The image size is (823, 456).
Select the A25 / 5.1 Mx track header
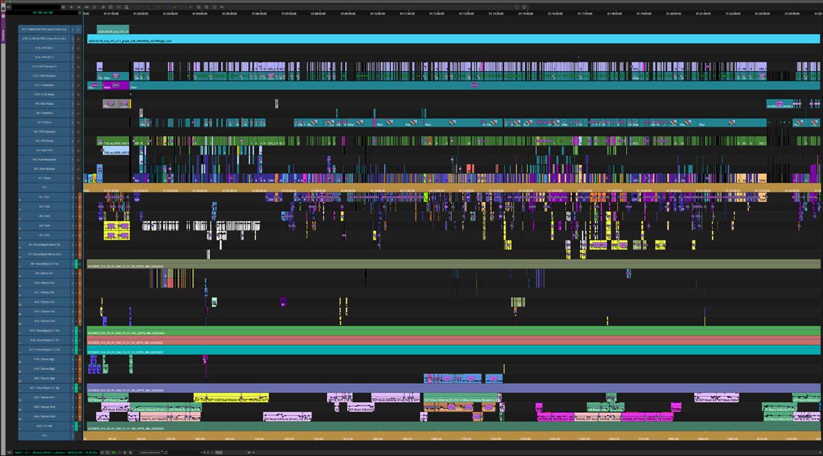[x=45, y=425]
